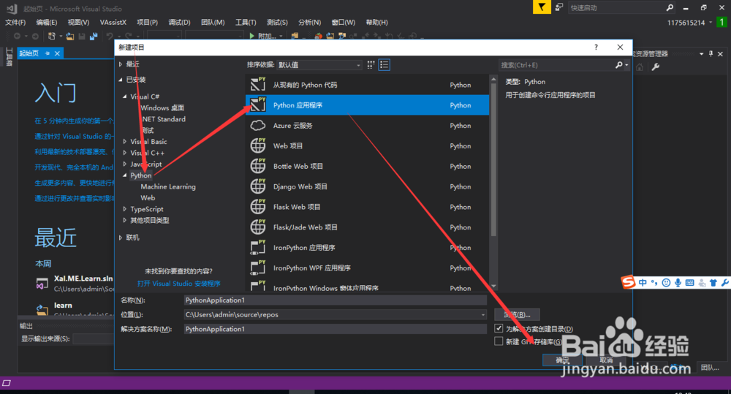Screen dimensions: 731x394
Task: Select the 其他项目类型 tree node
Action: pos(149,220)
